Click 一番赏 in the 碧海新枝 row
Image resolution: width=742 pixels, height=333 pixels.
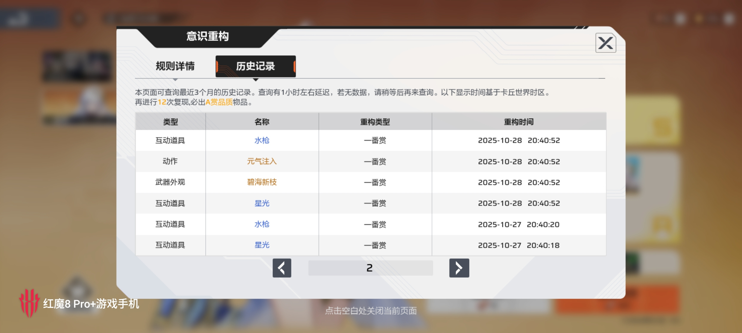click(375, 183)
